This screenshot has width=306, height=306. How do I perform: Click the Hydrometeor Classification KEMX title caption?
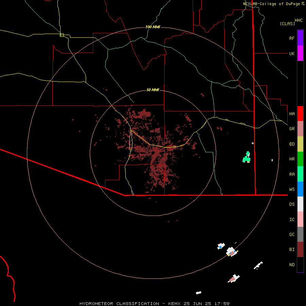coord(154,304)
